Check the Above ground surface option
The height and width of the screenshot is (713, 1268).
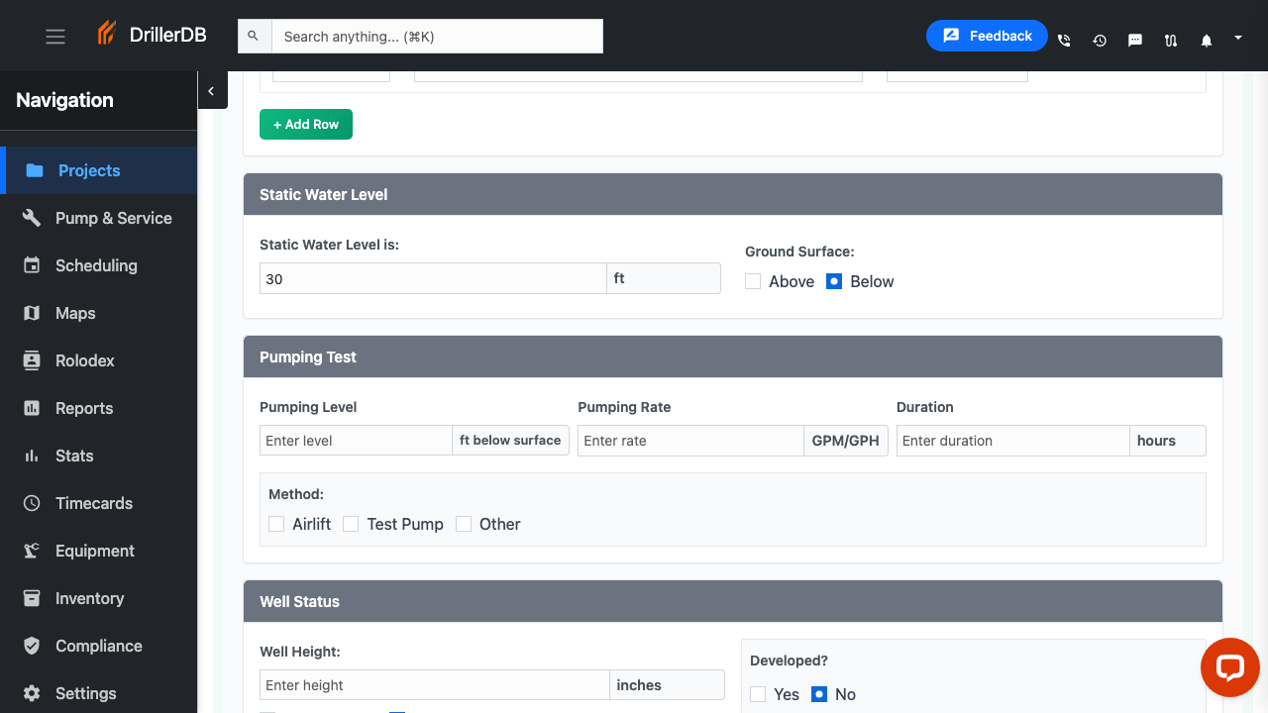coord(752,281)
